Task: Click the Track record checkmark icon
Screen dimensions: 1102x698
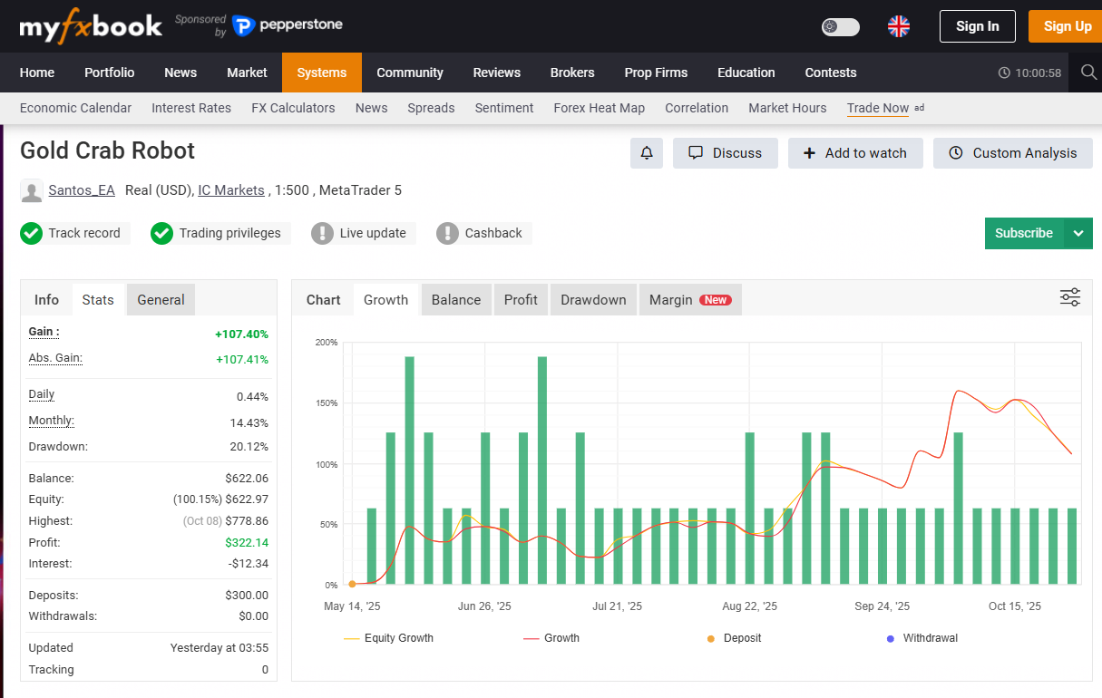Action: 32,234
